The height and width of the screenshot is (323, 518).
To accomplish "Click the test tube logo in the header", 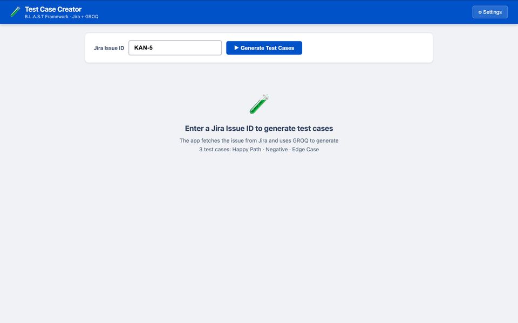I will click(x=15, y=12).
